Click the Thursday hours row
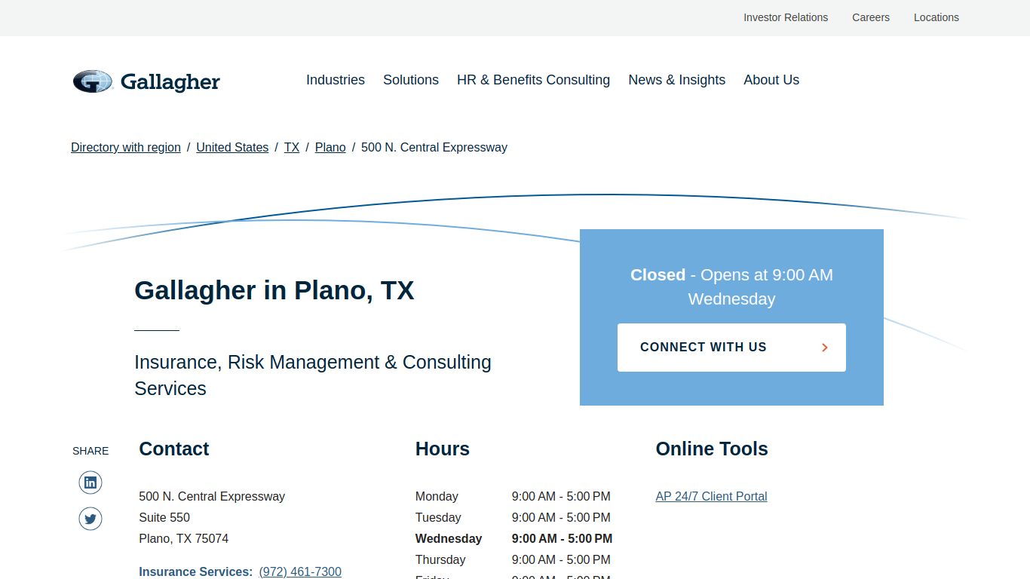This screenshot has width=1030, height=579. point(513,560)
